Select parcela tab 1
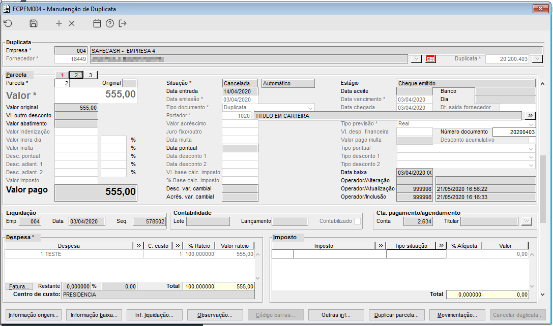 62,75
